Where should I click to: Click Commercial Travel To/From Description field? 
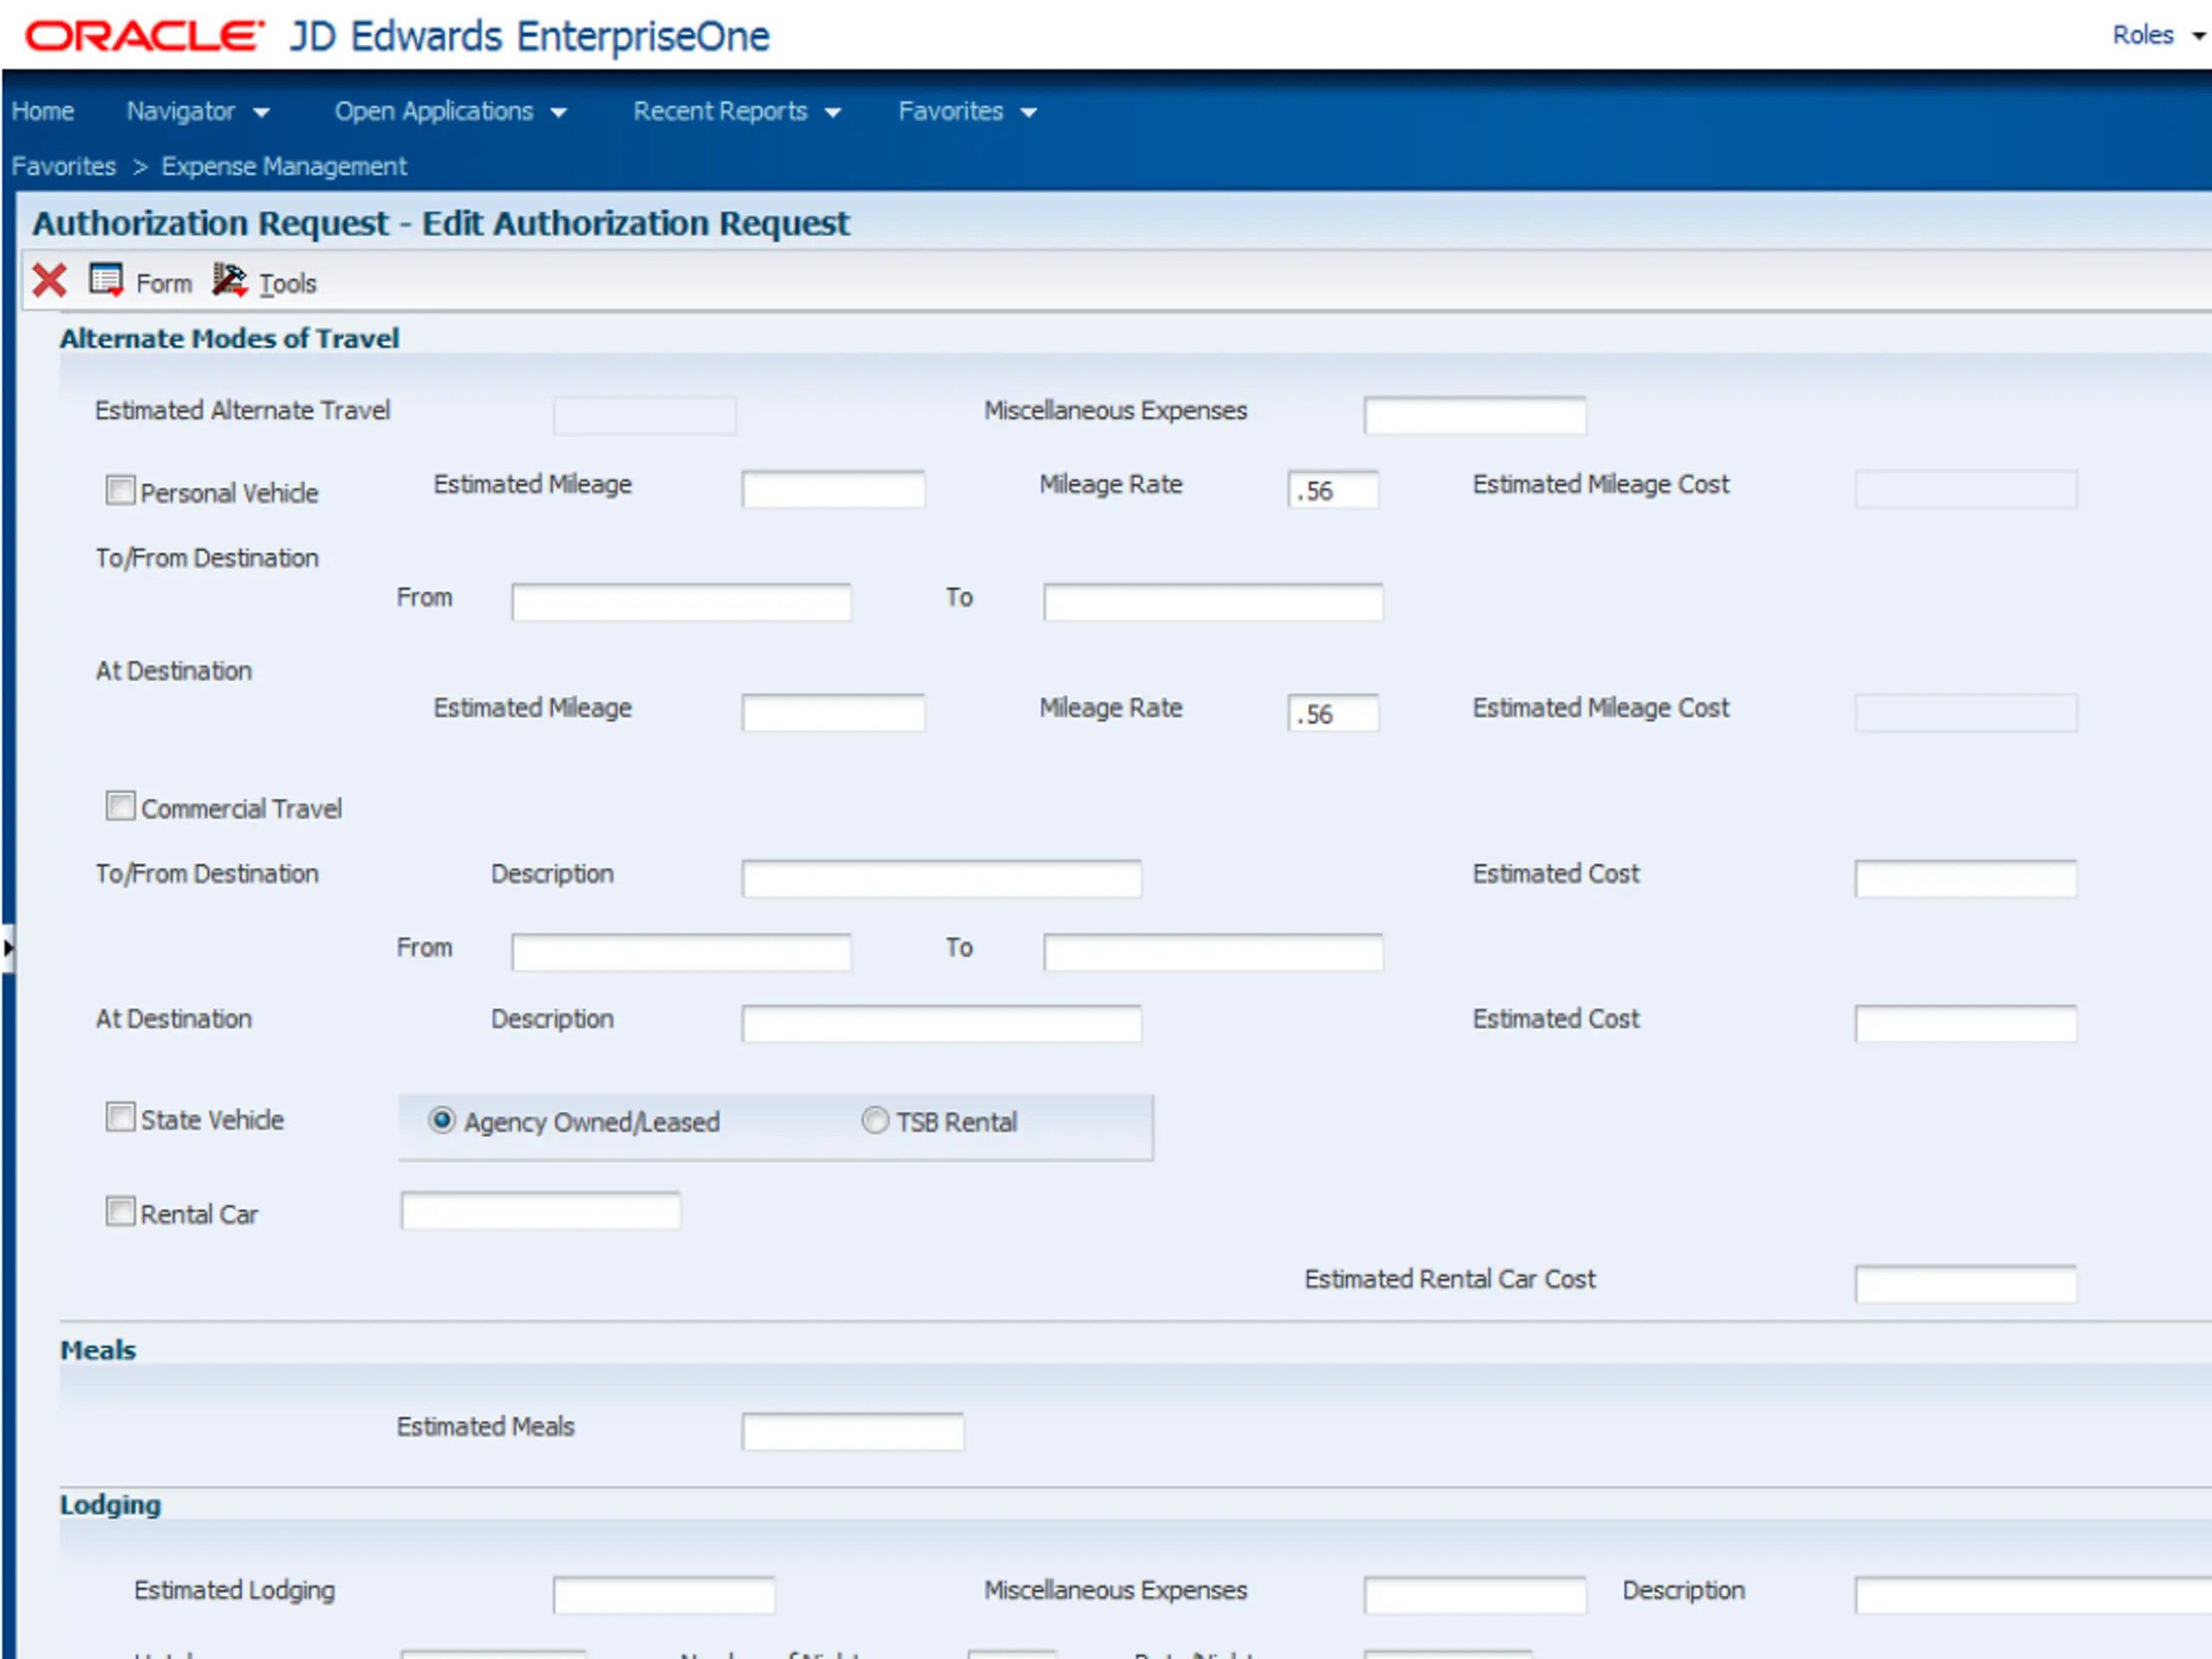pyautogui.click(x=941, y=879)
